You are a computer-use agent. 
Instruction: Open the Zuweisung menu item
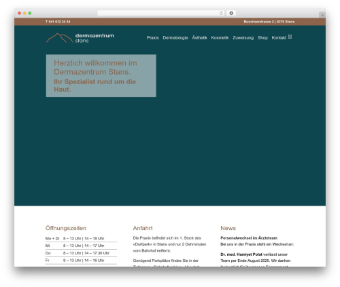tap(243, 38)
